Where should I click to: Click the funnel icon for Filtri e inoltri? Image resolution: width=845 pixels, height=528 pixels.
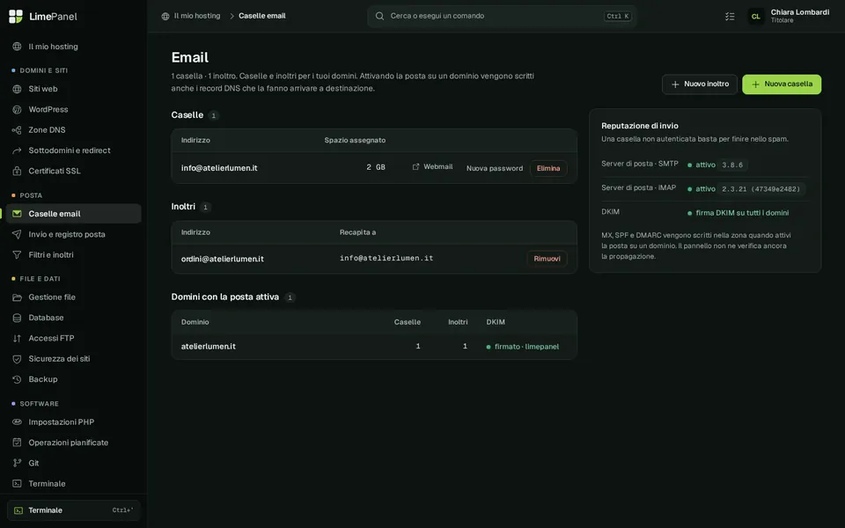tap(17, 255)
